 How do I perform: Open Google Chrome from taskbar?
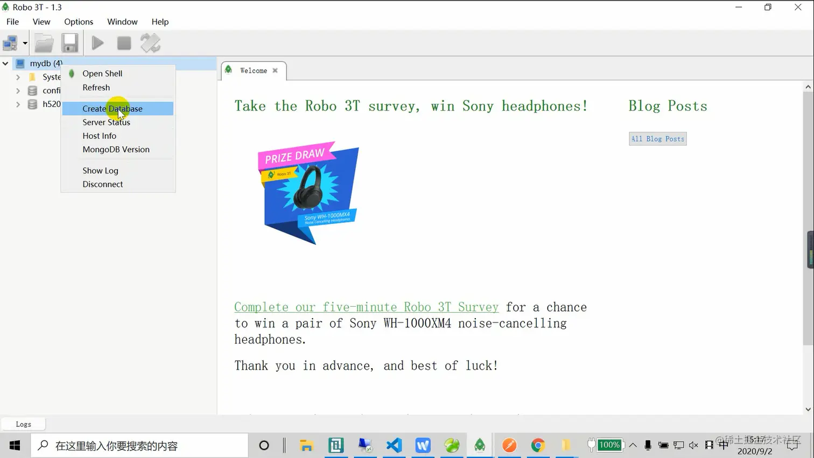538,446
